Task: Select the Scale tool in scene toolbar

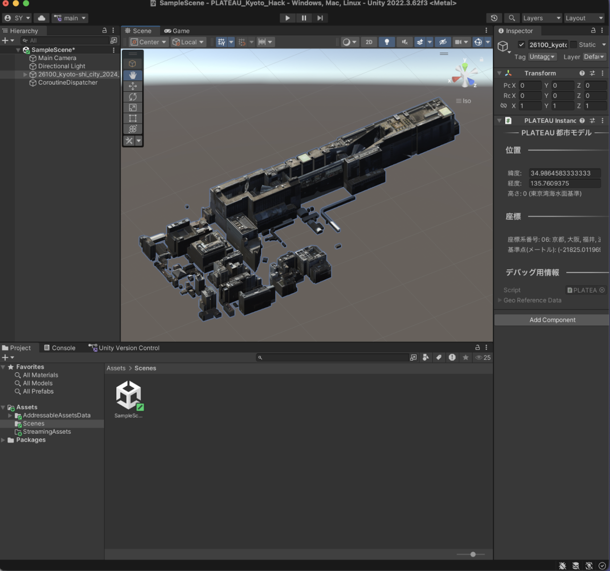Action: 133,108
